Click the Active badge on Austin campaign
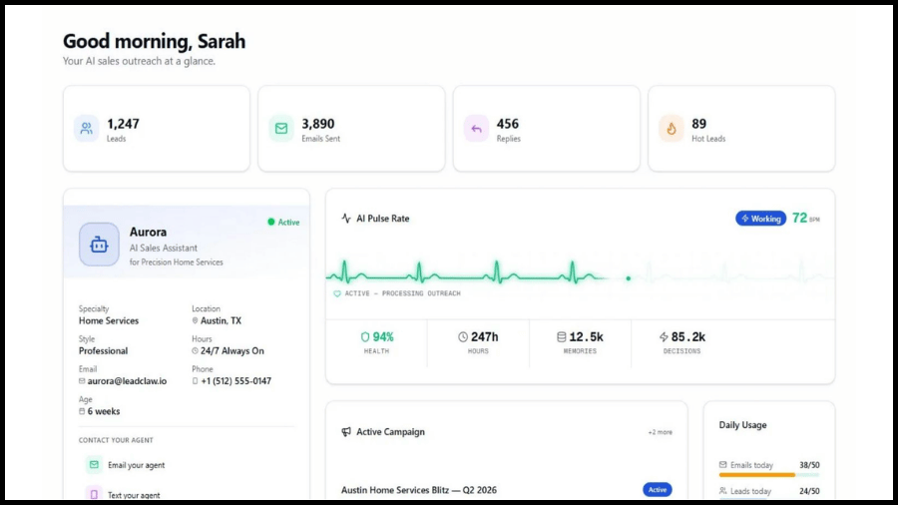 click(x=658, y=490)
